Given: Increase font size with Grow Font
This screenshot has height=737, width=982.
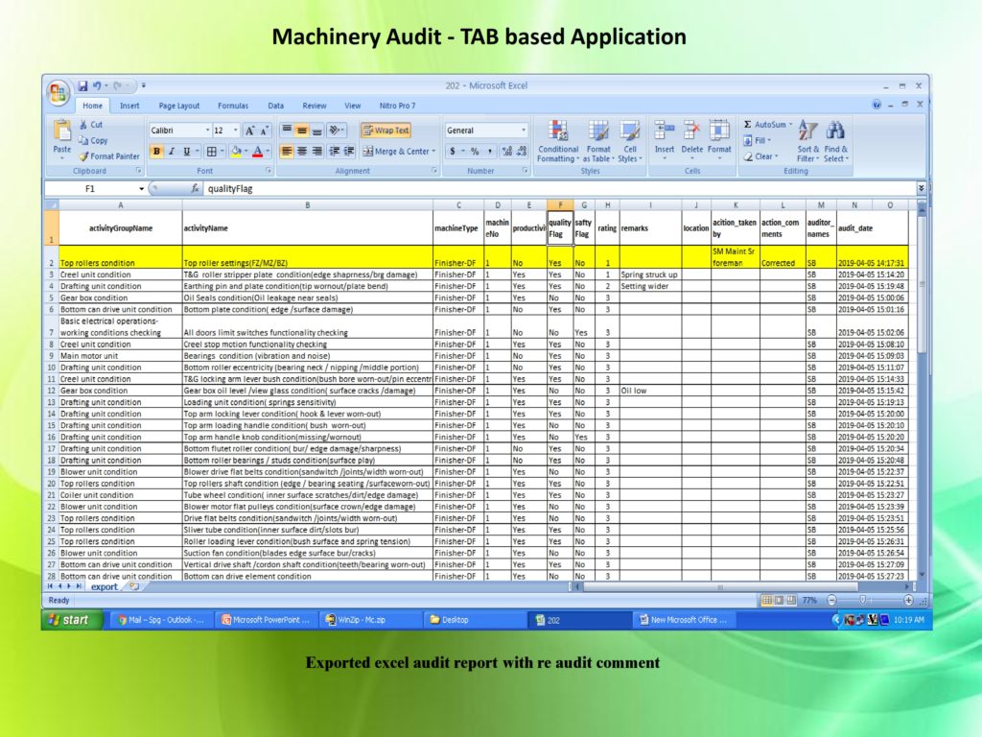Looking at the screenshot, I should tap(250, 131).
